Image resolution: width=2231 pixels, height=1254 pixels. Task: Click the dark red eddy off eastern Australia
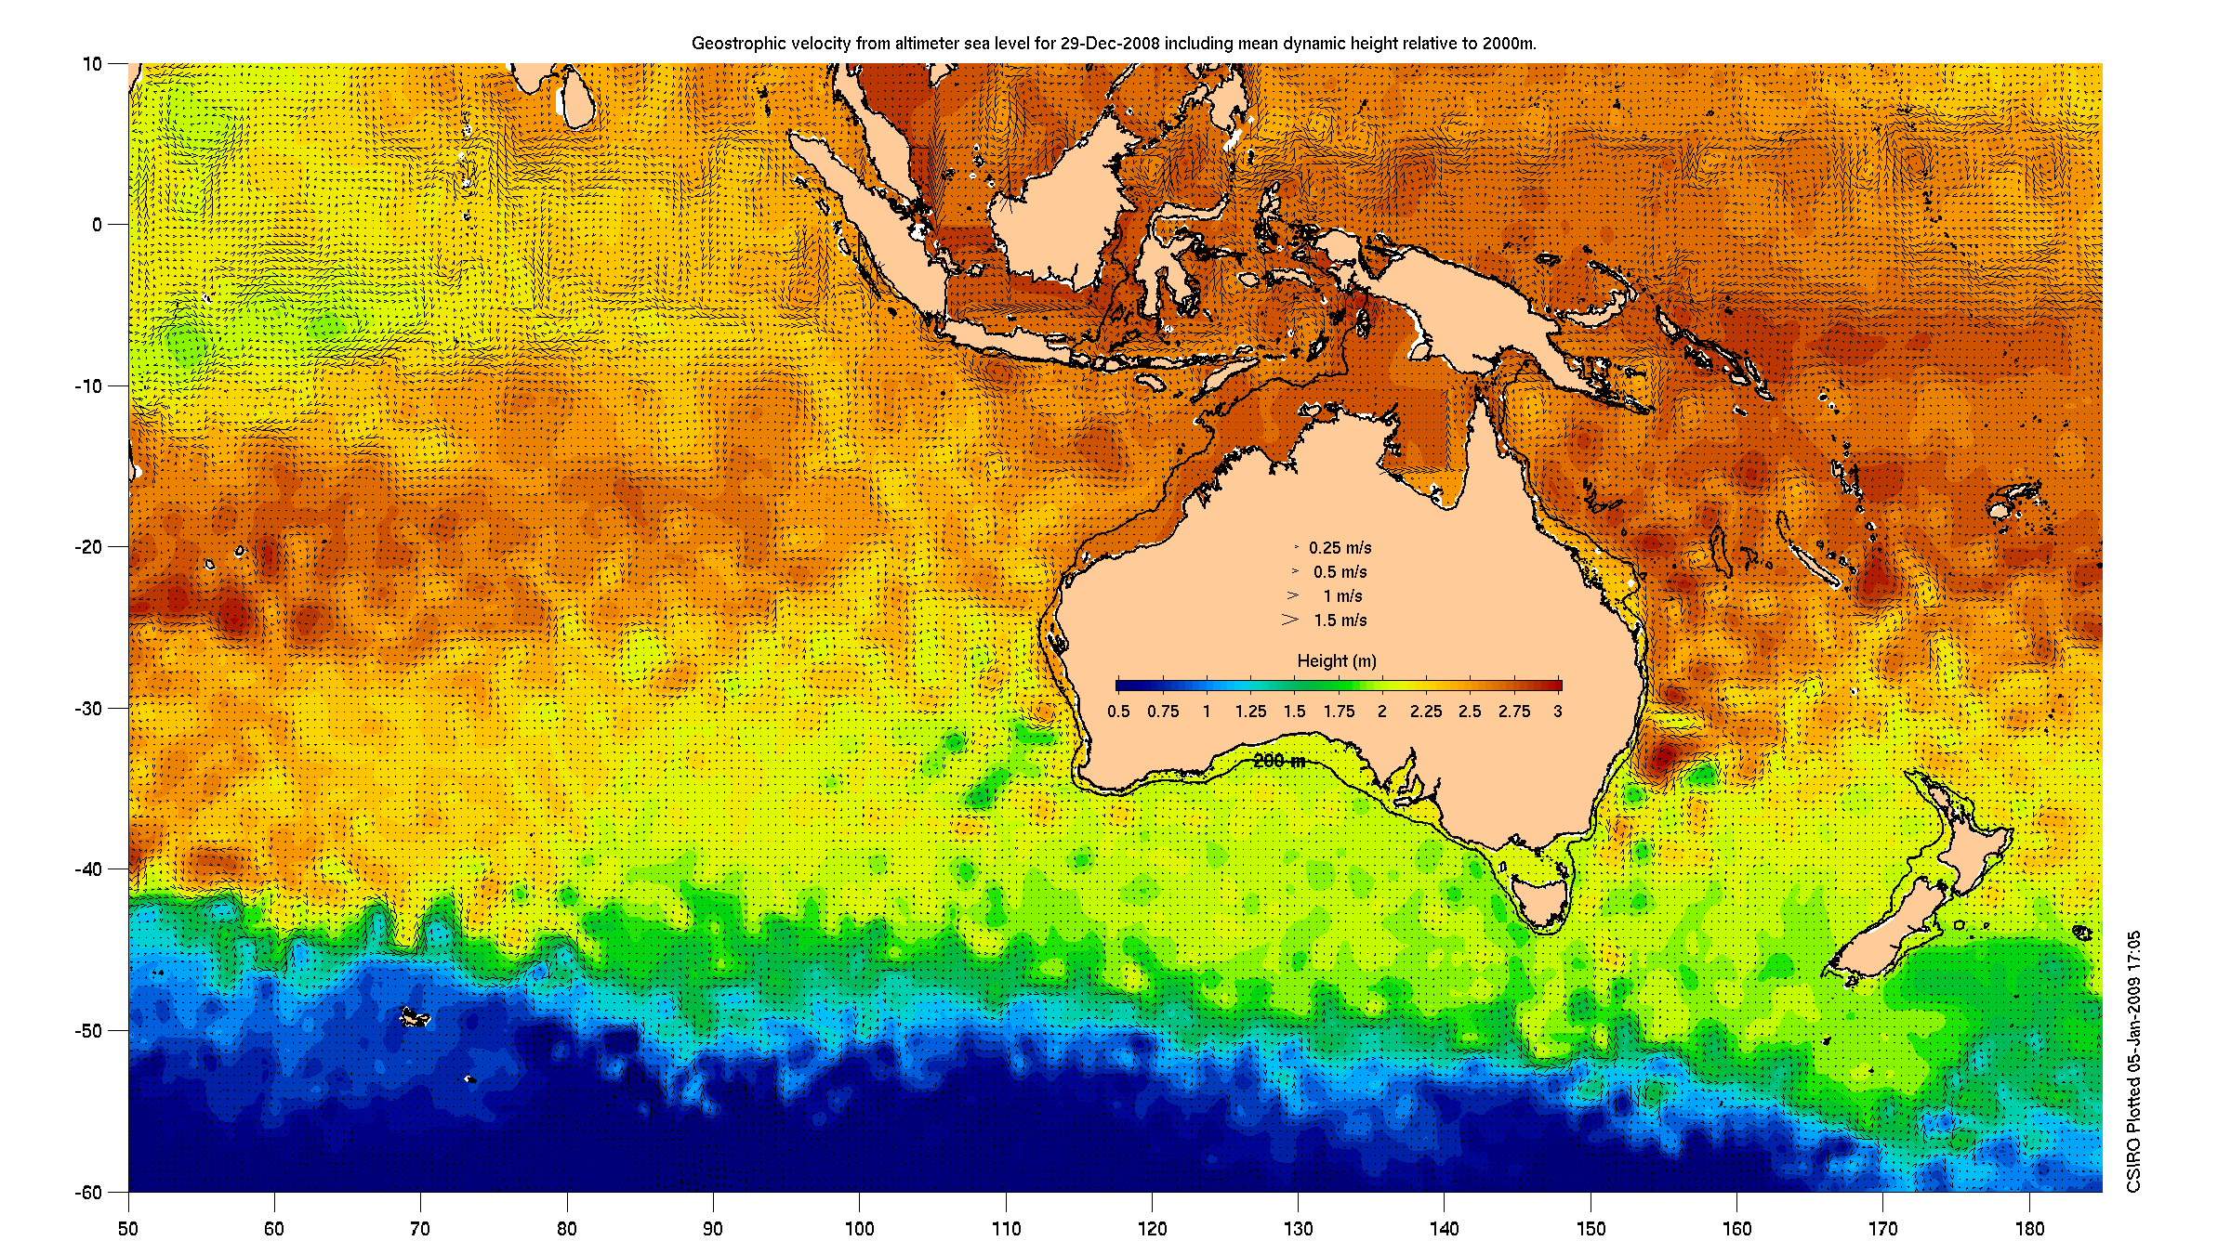[1662, 757]
